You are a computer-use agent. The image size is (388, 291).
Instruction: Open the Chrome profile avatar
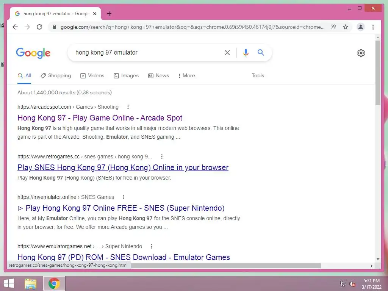[x=361, y=27]
